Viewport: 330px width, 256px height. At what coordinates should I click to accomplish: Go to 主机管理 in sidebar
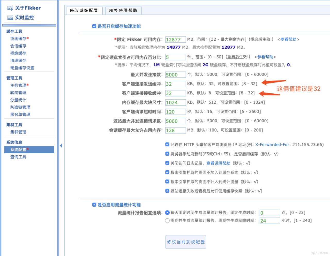point(18,85)
